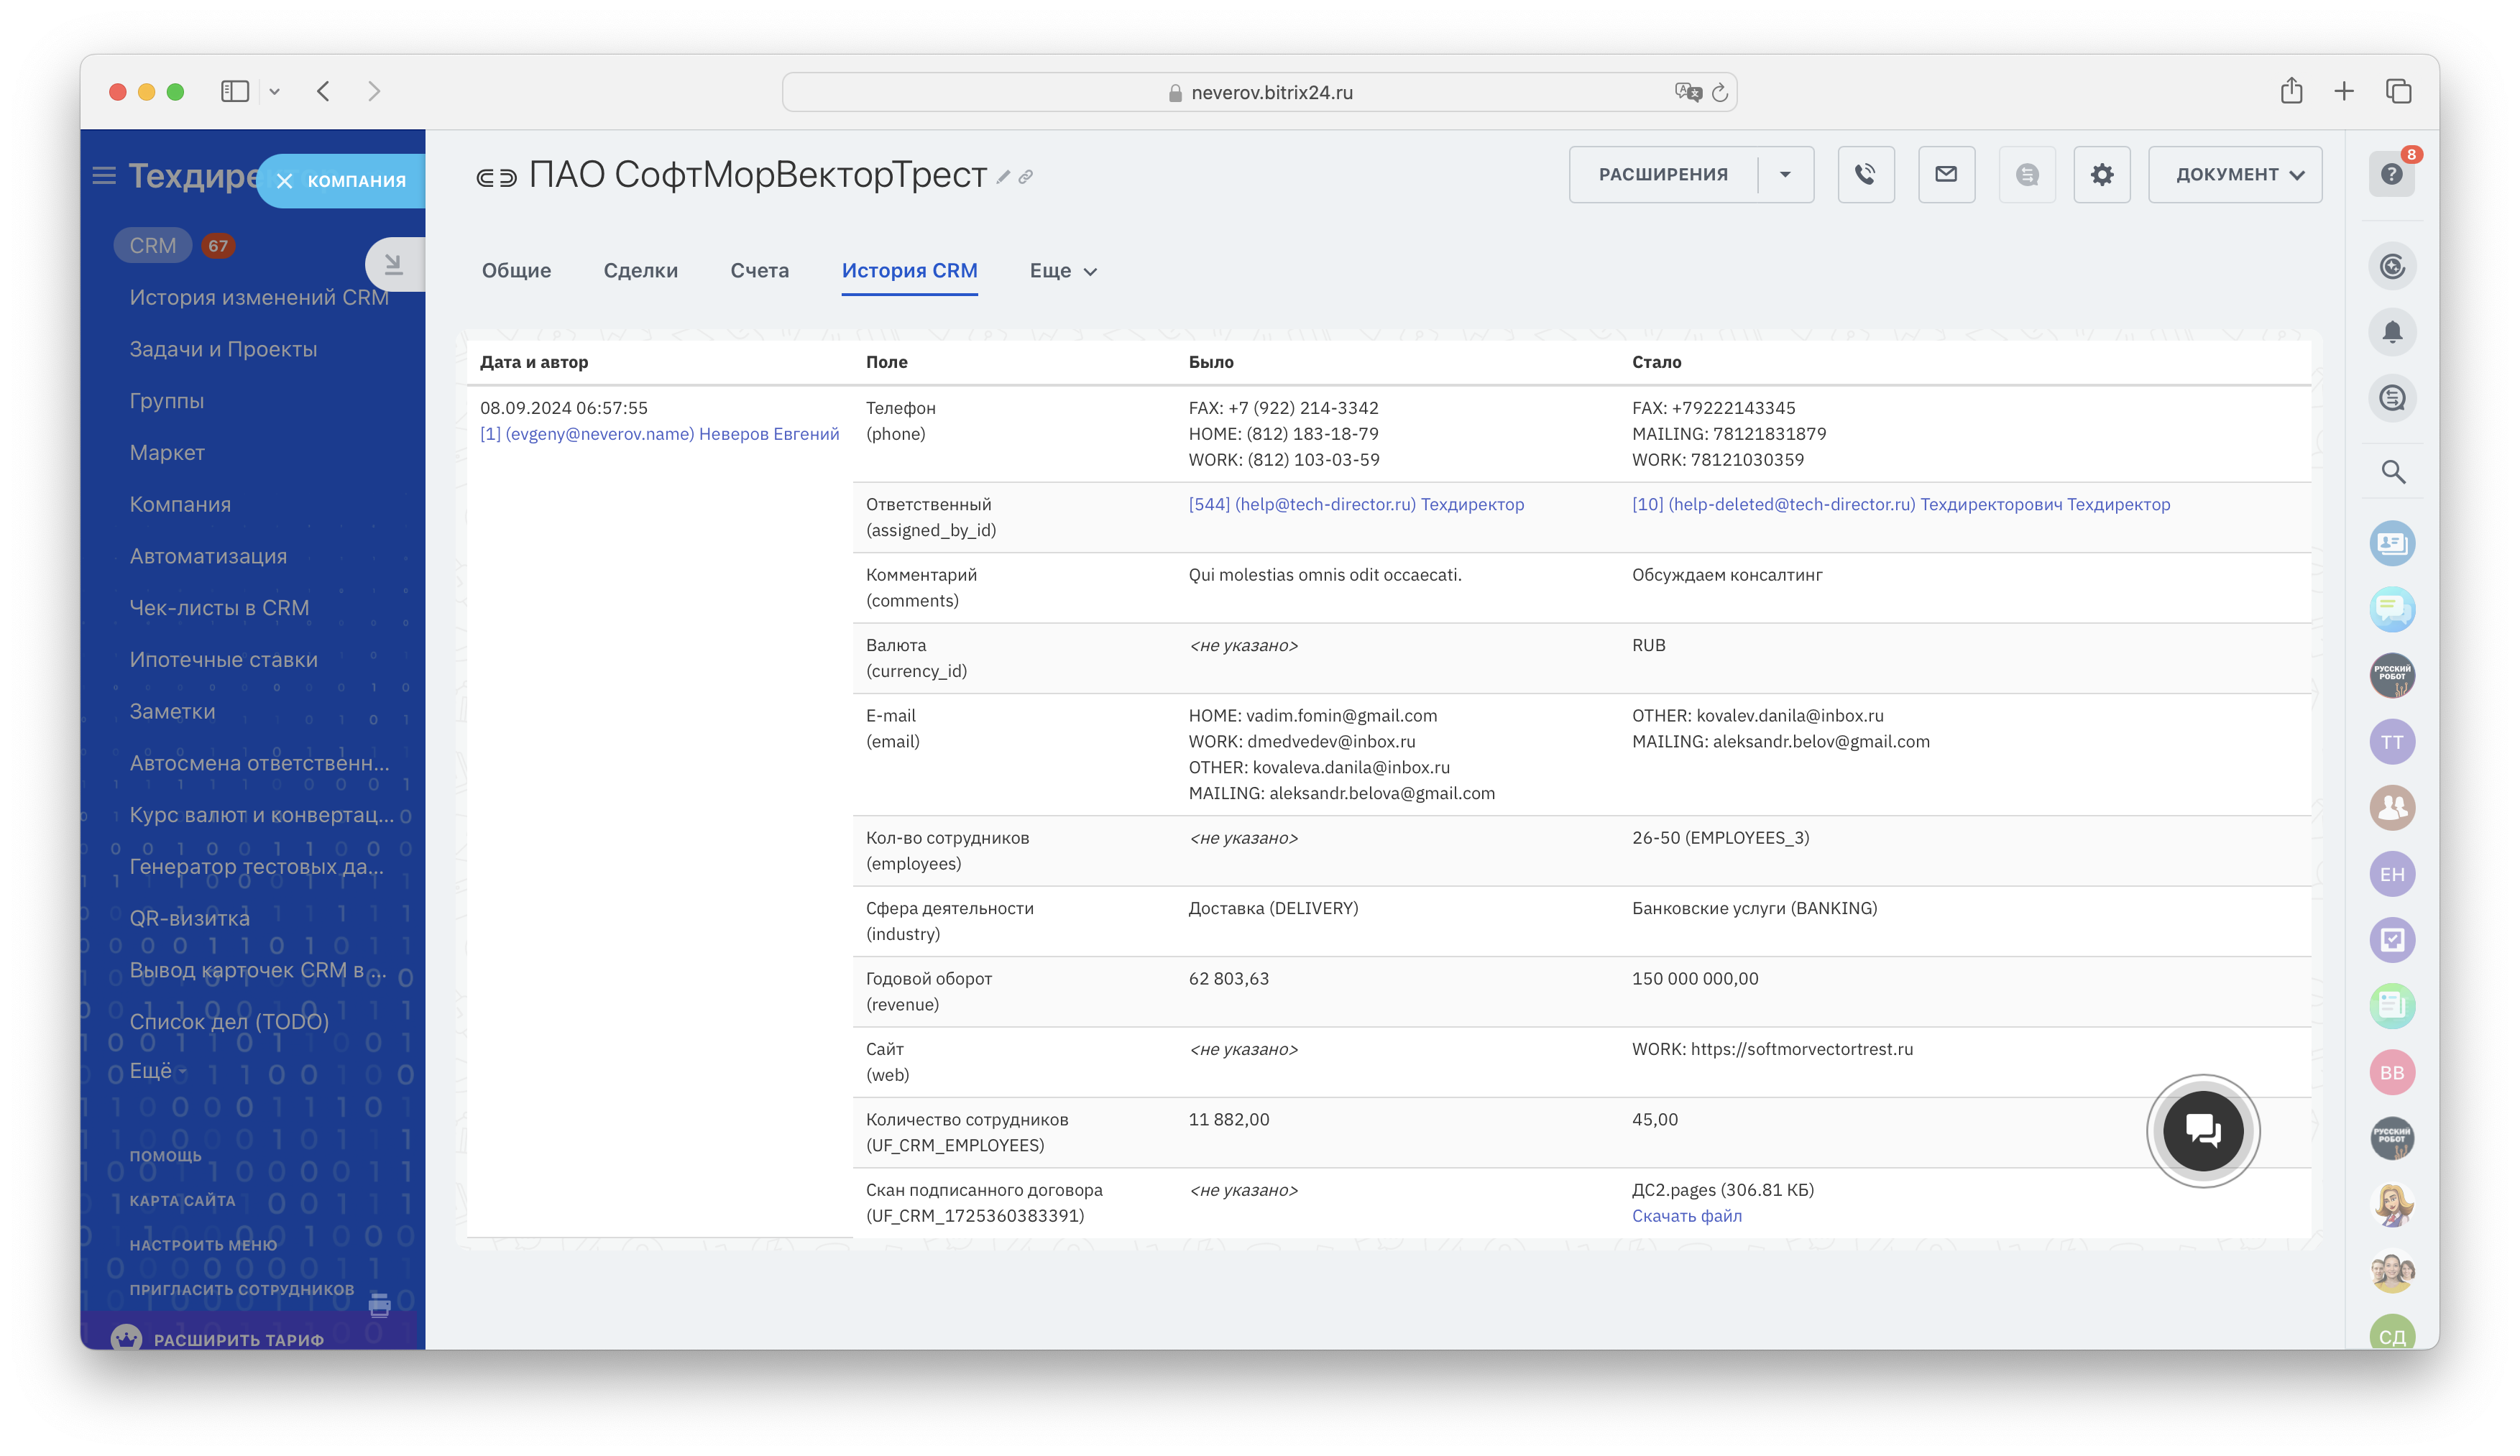This screenshot has height=1456, width=2520.
Task: Switch to the Общие tab
Action: (516, 271)
